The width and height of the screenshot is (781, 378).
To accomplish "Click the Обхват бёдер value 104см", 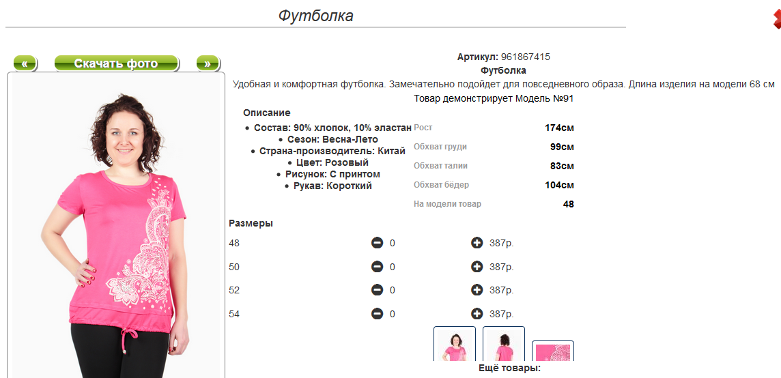I will [x=559, y=186].
